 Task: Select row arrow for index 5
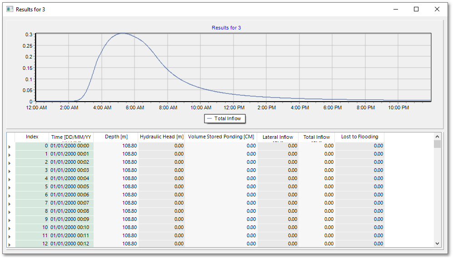tap(10, 187)
